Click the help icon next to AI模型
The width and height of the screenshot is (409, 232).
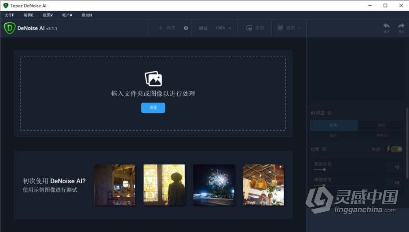click(x=329, y=113)
